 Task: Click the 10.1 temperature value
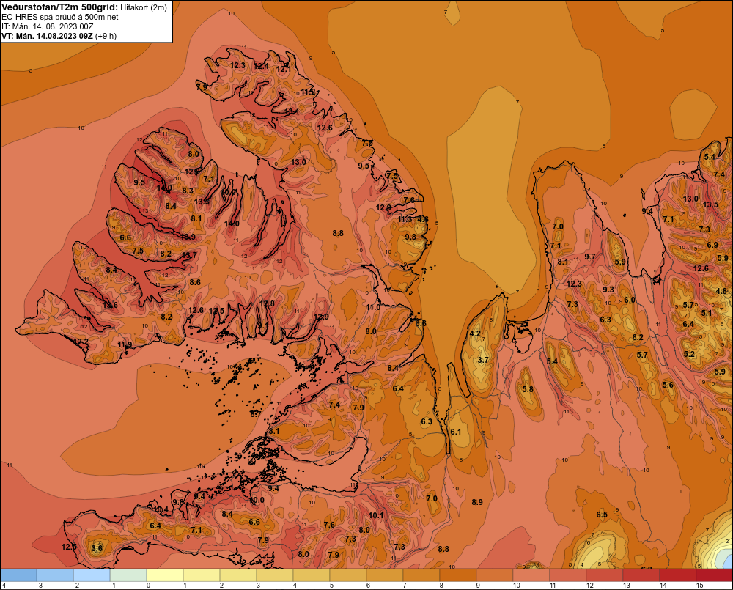376,515
